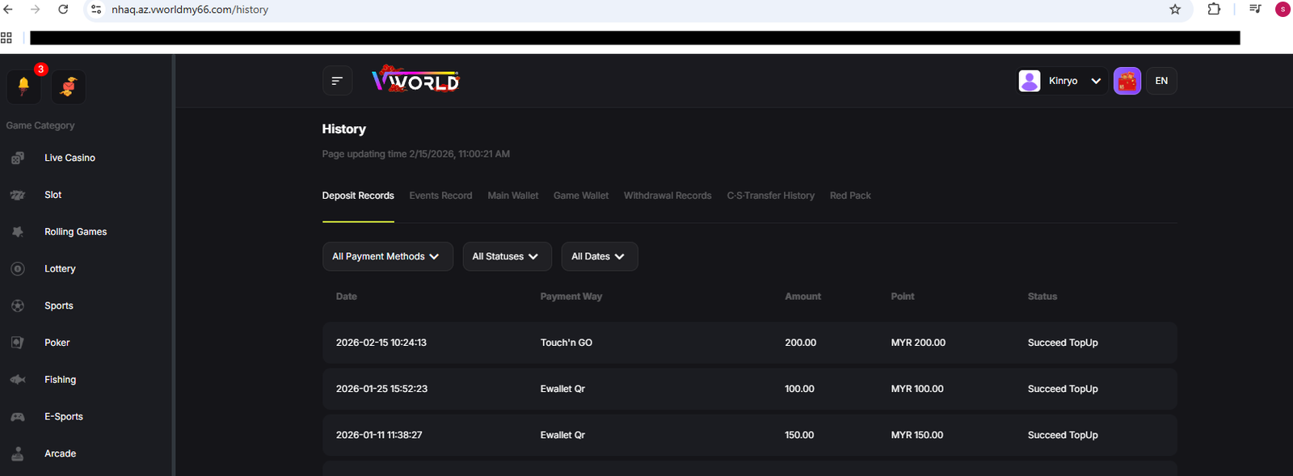
Task: Open the All Statuses filter dropdown
Action: tap(507, 256)
